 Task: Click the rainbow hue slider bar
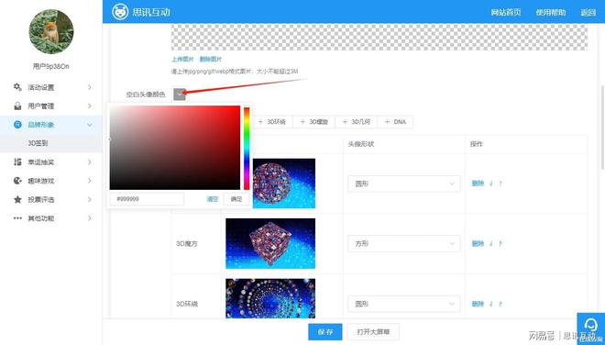click(x=247, y=149)
